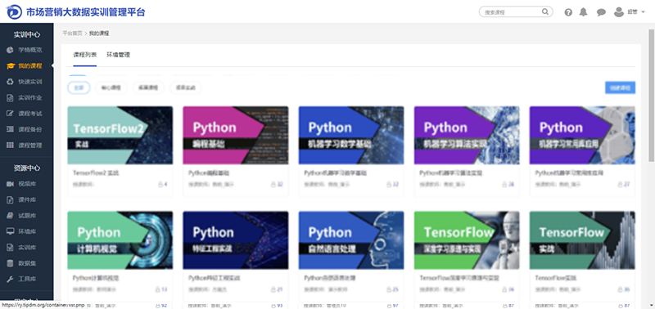The image size is (655, 309).
Task: Click the 课程管理 grid icon
Action: (11, 146)
